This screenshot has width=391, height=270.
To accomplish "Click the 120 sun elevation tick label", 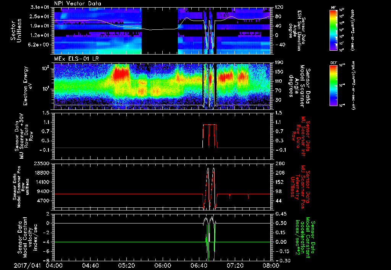I will 280,7.
